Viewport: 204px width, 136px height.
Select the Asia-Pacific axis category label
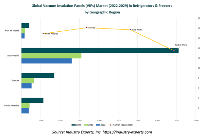[x=13, y=56]
